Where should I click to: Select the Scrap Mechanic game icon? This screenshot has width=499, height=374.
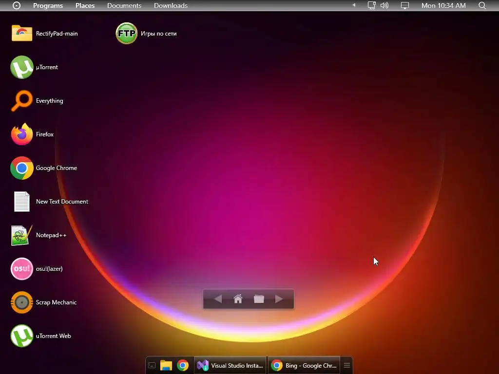[21, 302]
